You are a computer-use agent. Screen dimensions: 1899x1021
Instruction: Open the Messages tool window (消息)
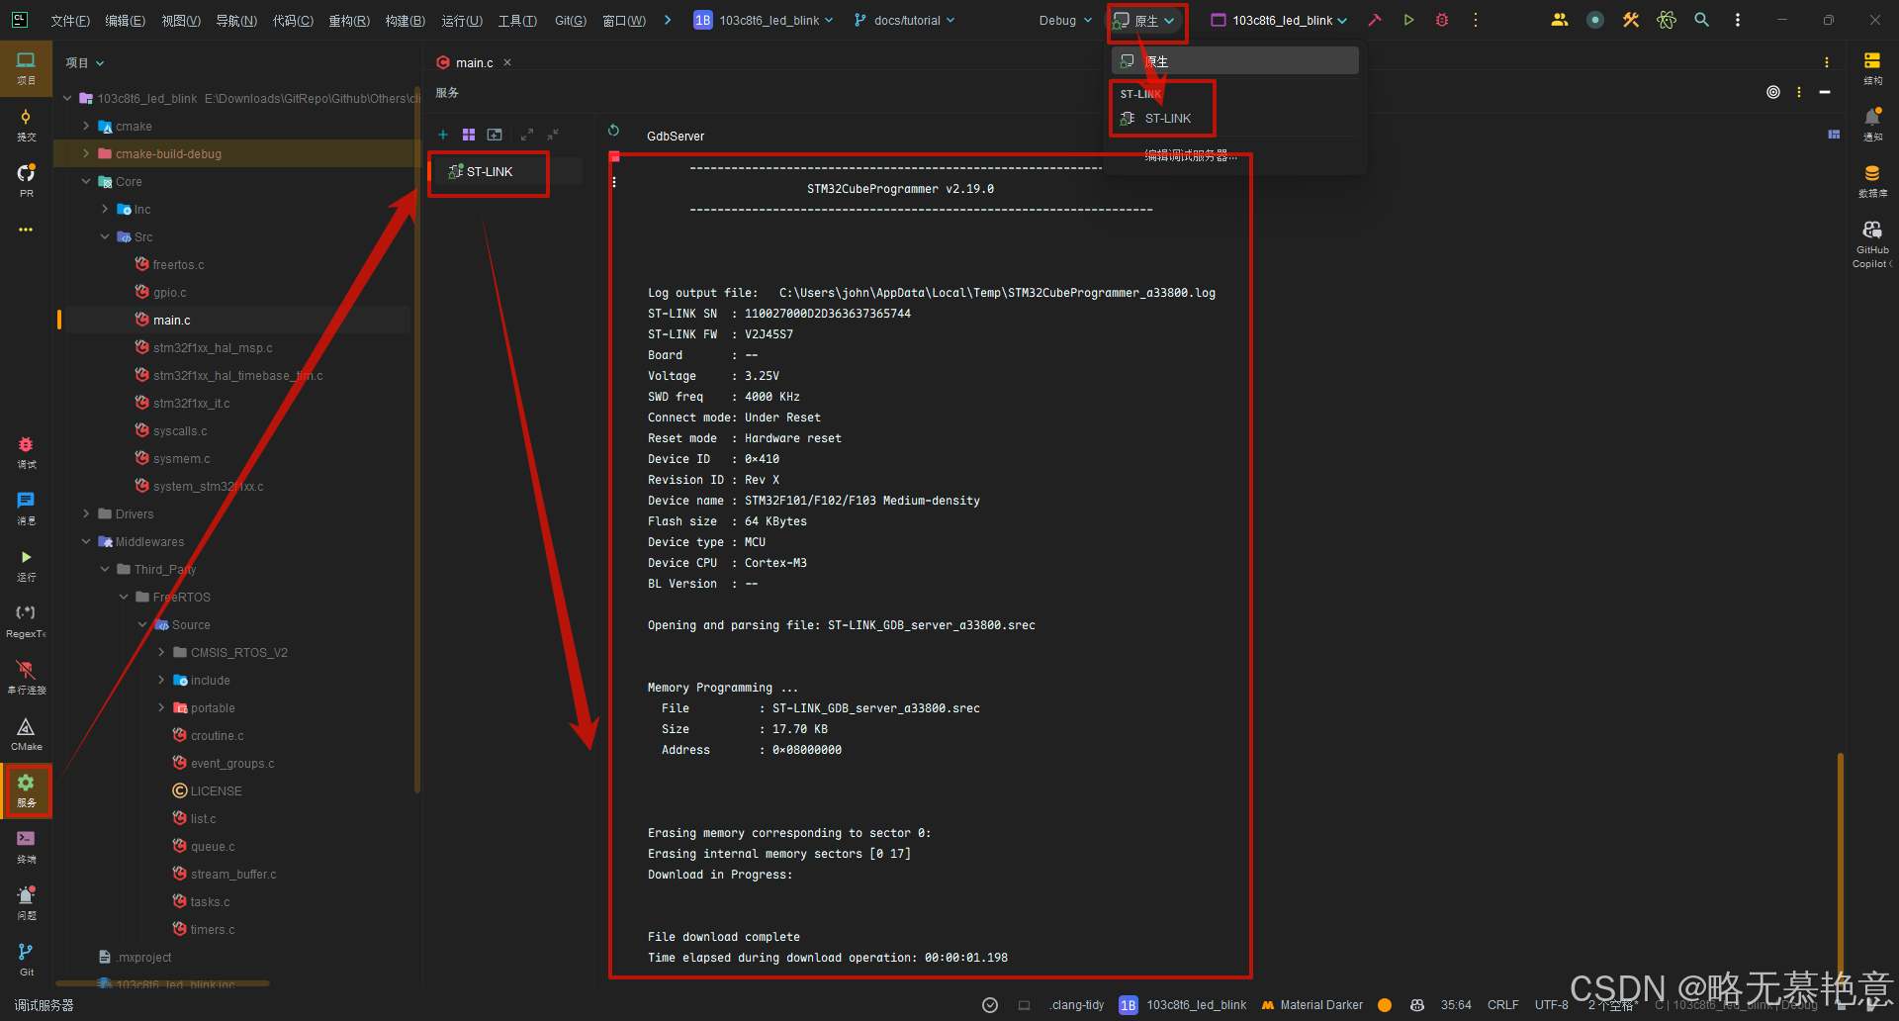point(26,509)
